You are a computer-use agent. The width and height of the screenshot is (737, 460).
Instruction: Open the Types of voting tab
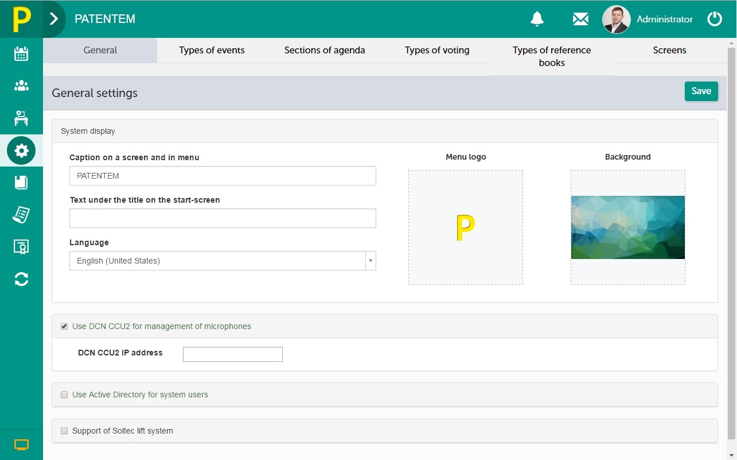click(x=437, y=51)
